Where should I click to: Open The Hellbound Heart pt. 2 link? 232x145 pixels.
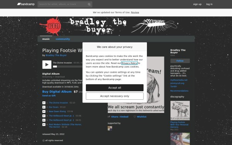click(61, 120)
